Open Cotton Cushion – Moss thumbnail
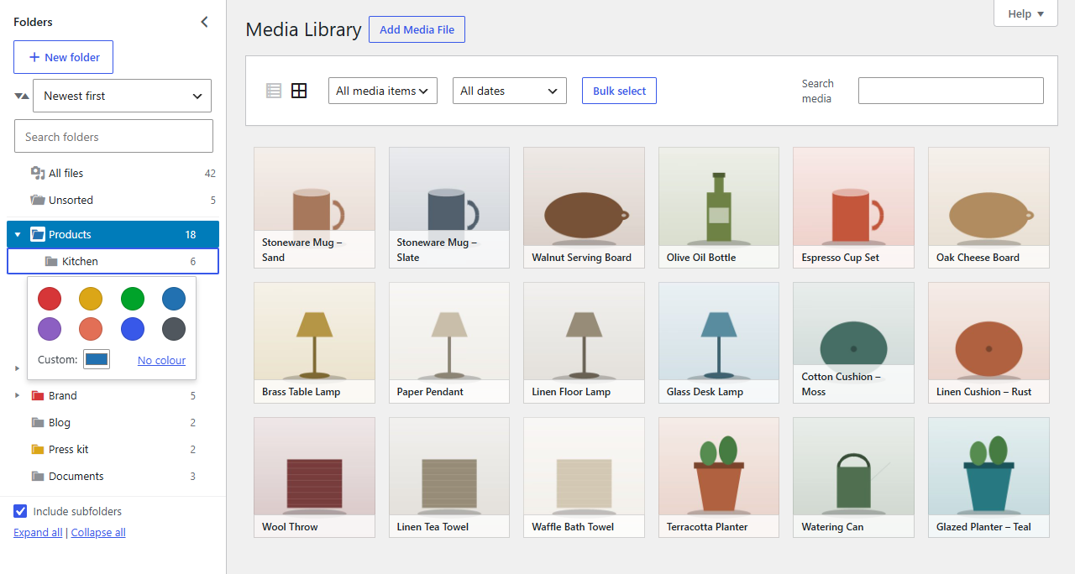This screenshot has height=574, width=1075. (853, 342)
